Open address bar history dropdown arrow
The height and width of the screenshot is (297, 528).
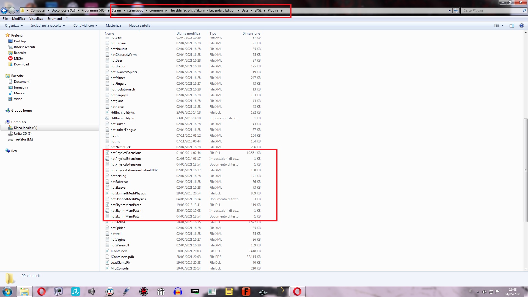click(450, 10)
